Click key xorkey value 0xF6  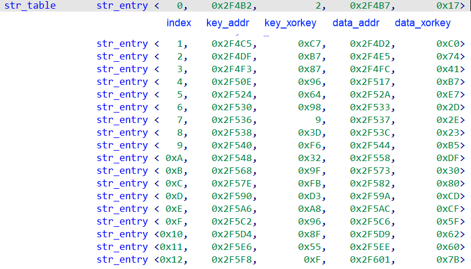(309, 145)
